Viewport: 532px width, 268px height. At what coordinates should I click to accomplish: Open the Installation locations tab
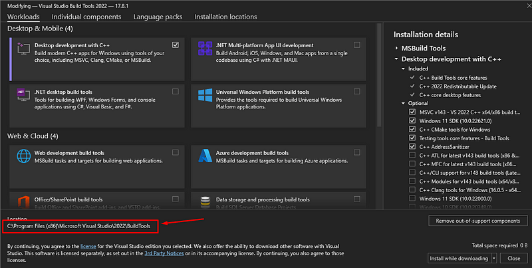coord(225,17)
